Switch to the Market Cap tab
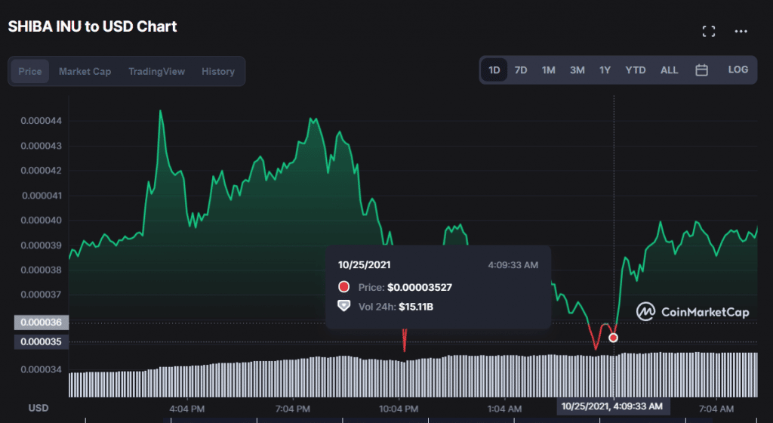The height and width of the screenshot is (423, 773). tap(85, 72)
